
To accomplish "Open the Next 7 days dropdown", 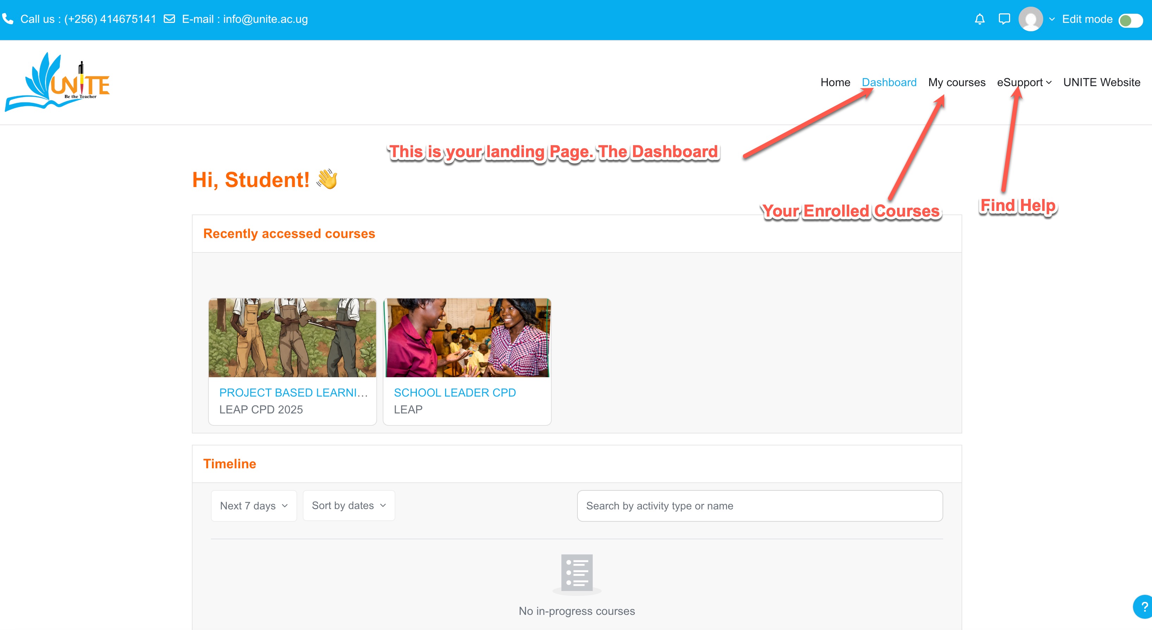I will (253, 506).
